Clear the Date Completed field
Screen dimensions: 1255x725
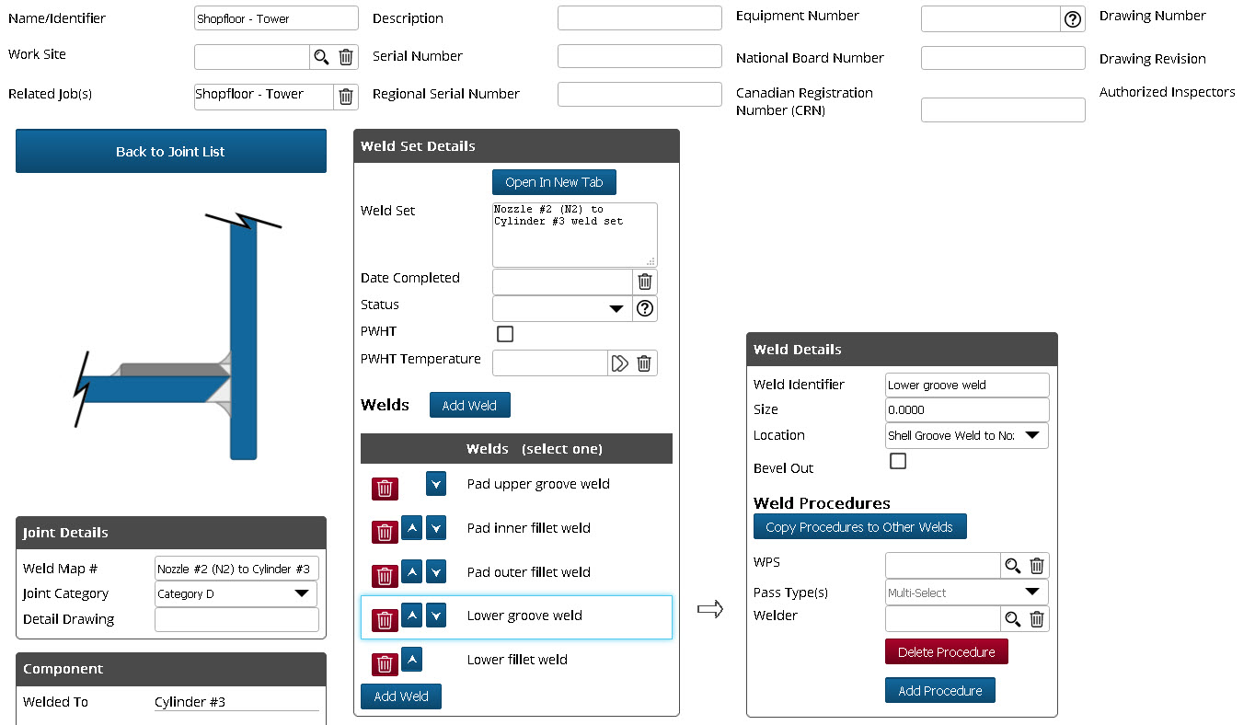pyautogui.click(x=644, y=282)
